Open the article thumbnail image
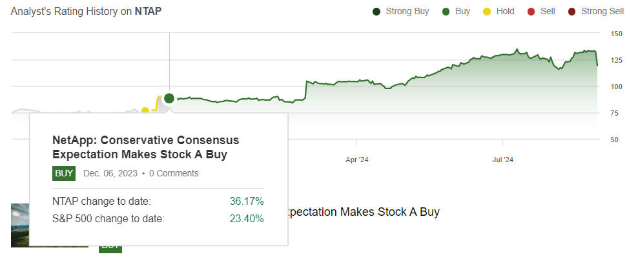638x261 pixels. 20,225
